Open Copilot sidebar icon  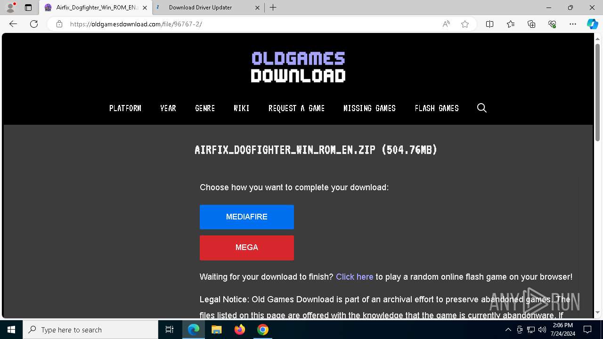click(x=592, y=24)
